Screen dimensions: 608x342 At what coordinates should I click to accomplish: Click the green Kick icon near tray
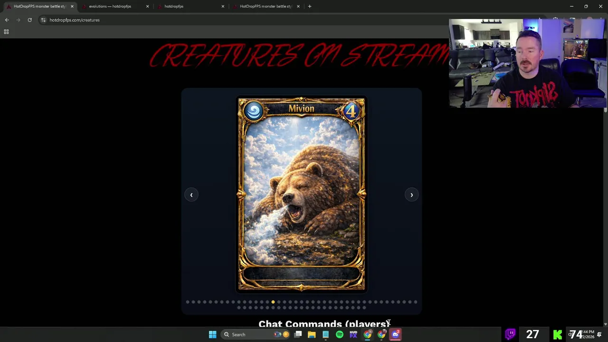[x=558, y=334]
